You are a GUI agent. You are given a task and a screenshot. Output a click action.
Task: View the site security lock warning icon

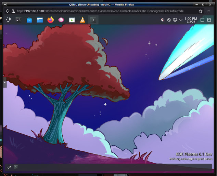pos(13,11)
